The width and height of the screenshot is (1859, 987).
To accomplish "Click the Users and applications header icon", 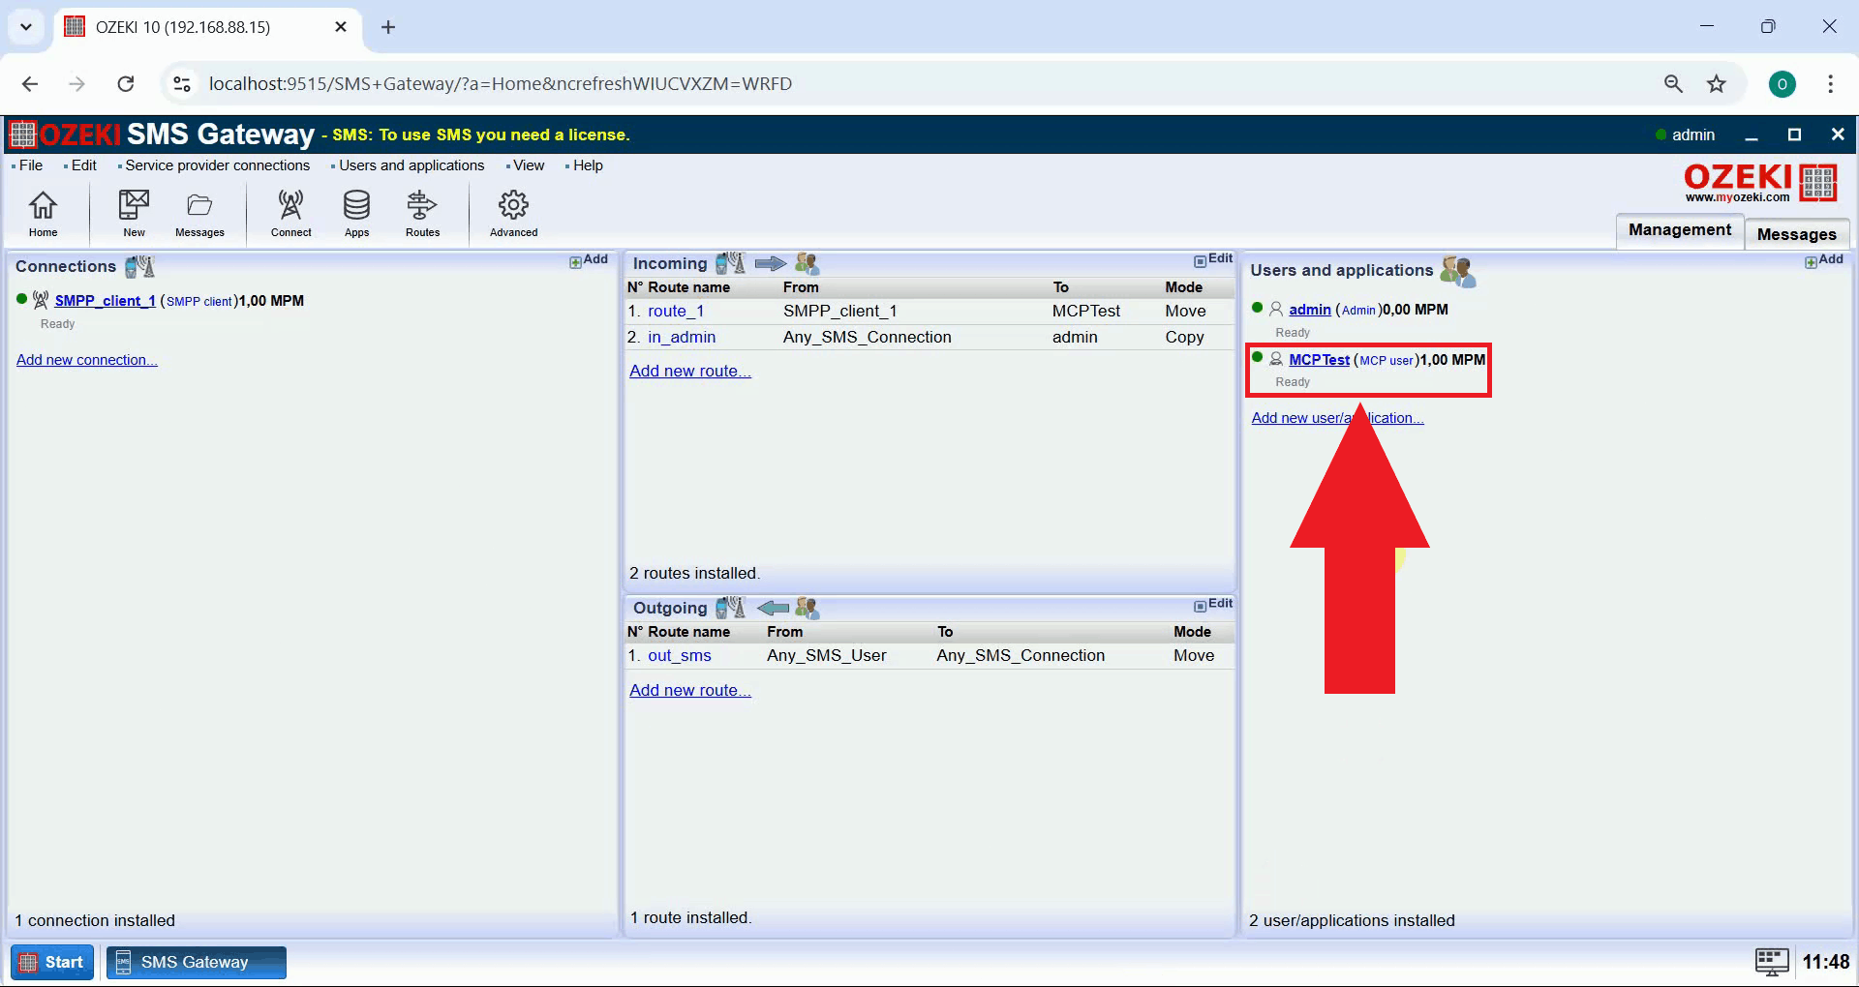I will point(1457,271).
